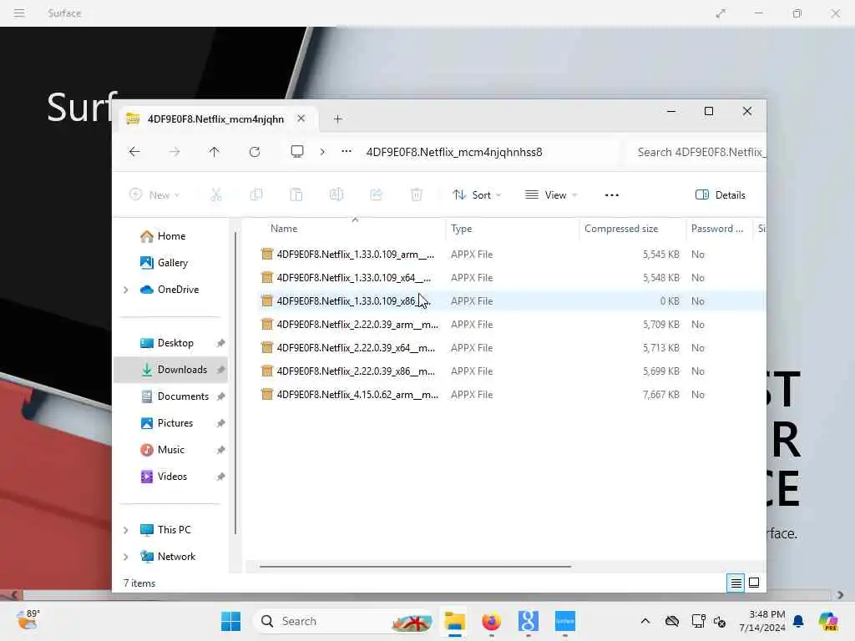Go back with the Back arrow
This screenshot has width=855, height=641.
coord(134,152)
